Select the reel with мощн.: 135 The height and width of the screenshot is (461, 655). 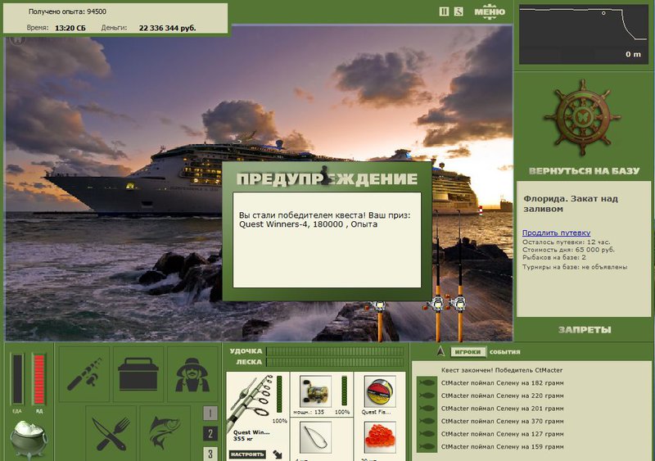point(315,391)
